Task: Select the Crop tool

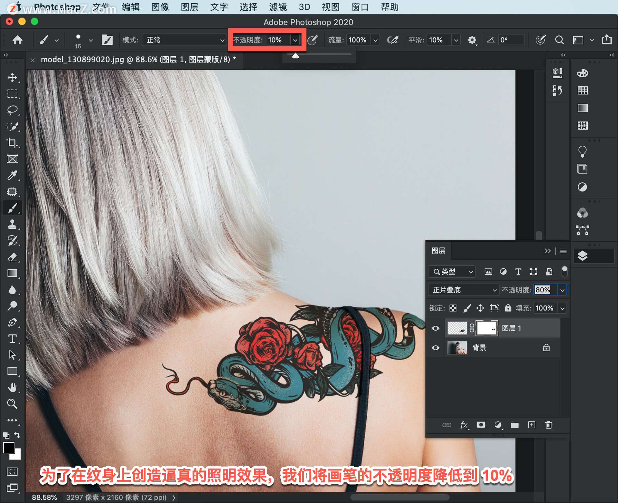Action: [x=12, y=142]
